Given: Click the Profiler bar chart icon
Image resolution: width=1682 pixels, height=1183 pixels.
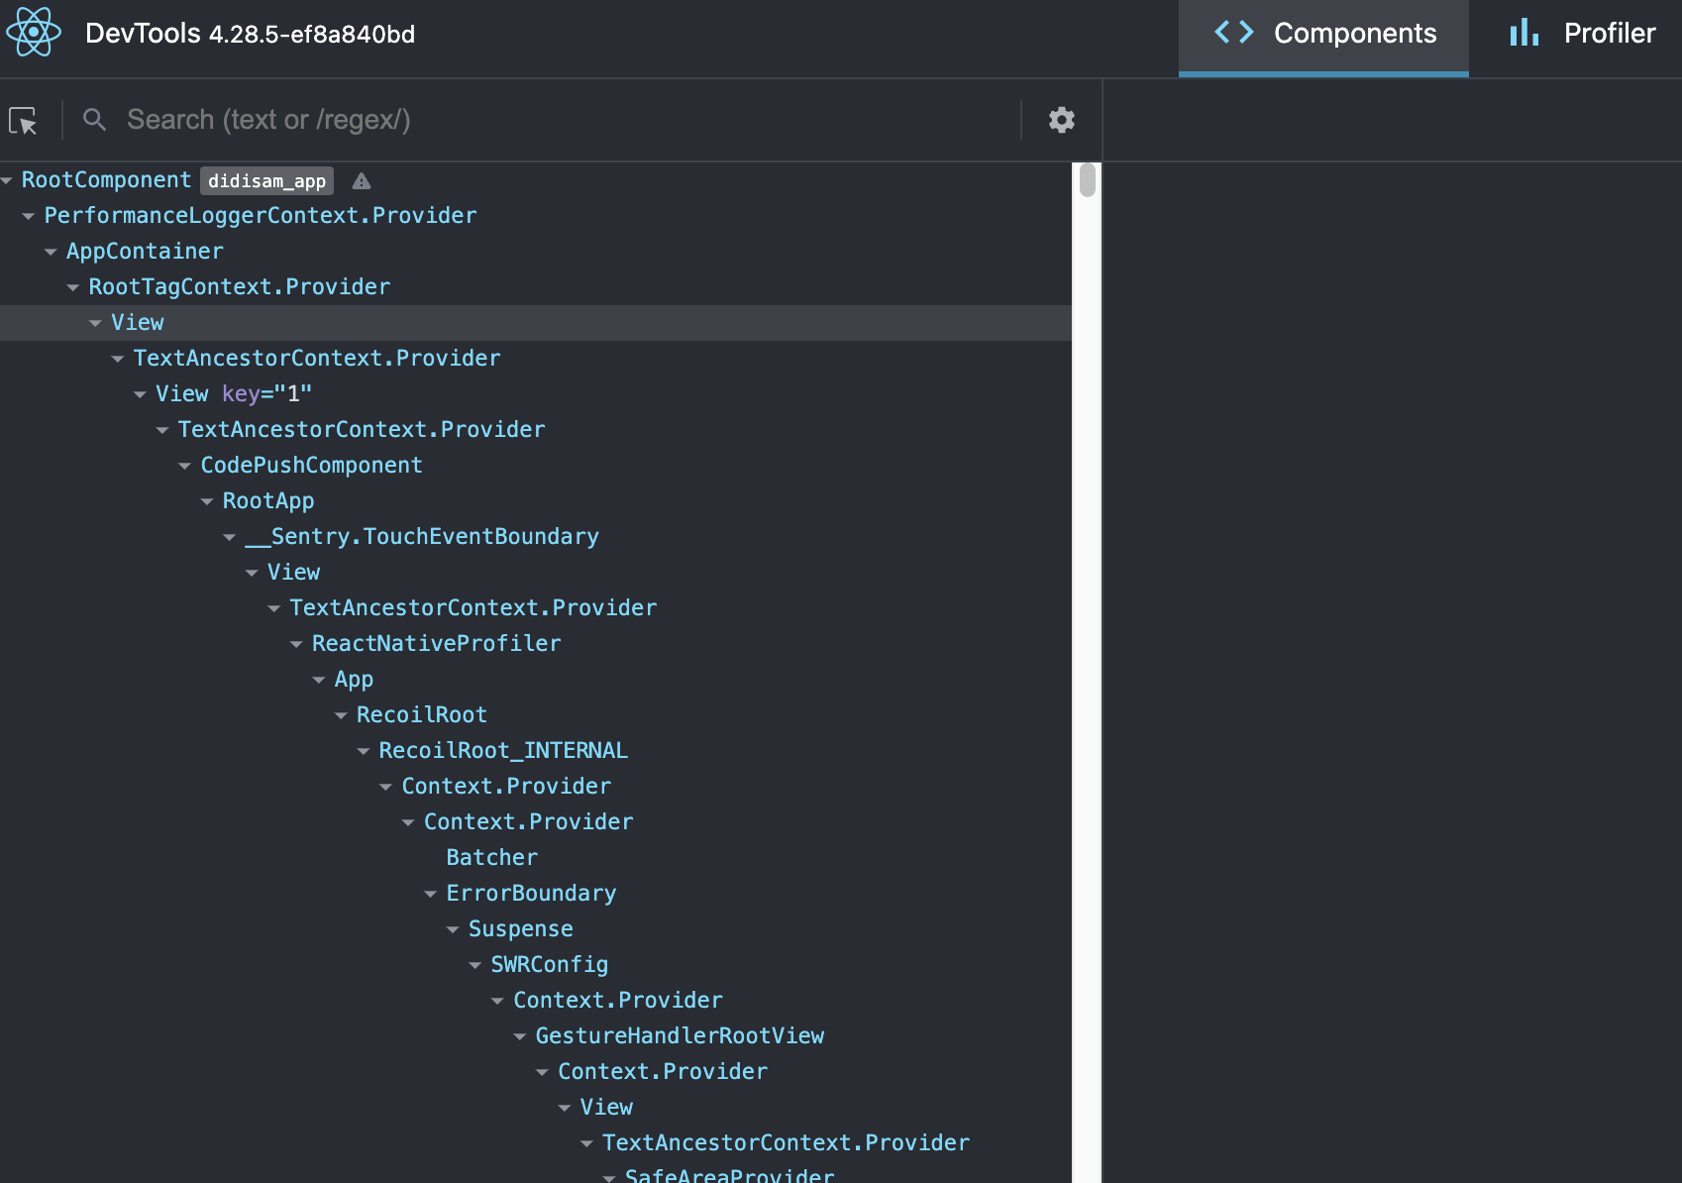Looking at the screenshot, I should (1524, 33).
